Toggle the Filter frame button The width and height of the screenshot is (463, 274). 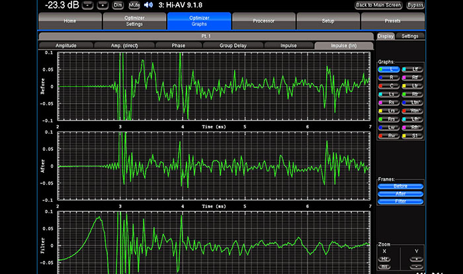(400, 202)
